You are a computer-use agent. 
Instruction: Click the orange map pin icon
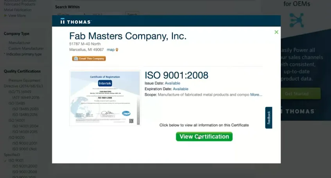[x=117, y=50]
